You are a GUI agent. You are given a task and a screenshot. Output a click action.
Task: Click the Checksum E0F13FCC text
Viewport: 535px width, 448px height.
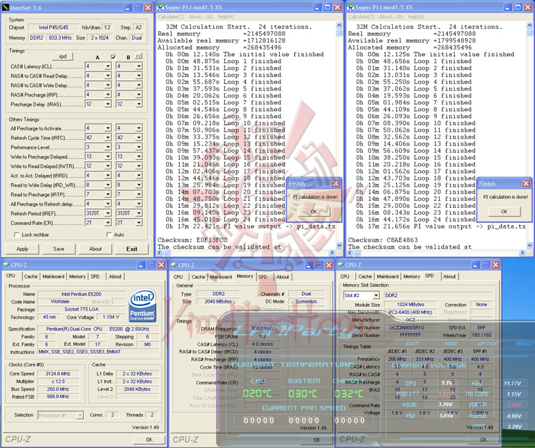[192, 240]
